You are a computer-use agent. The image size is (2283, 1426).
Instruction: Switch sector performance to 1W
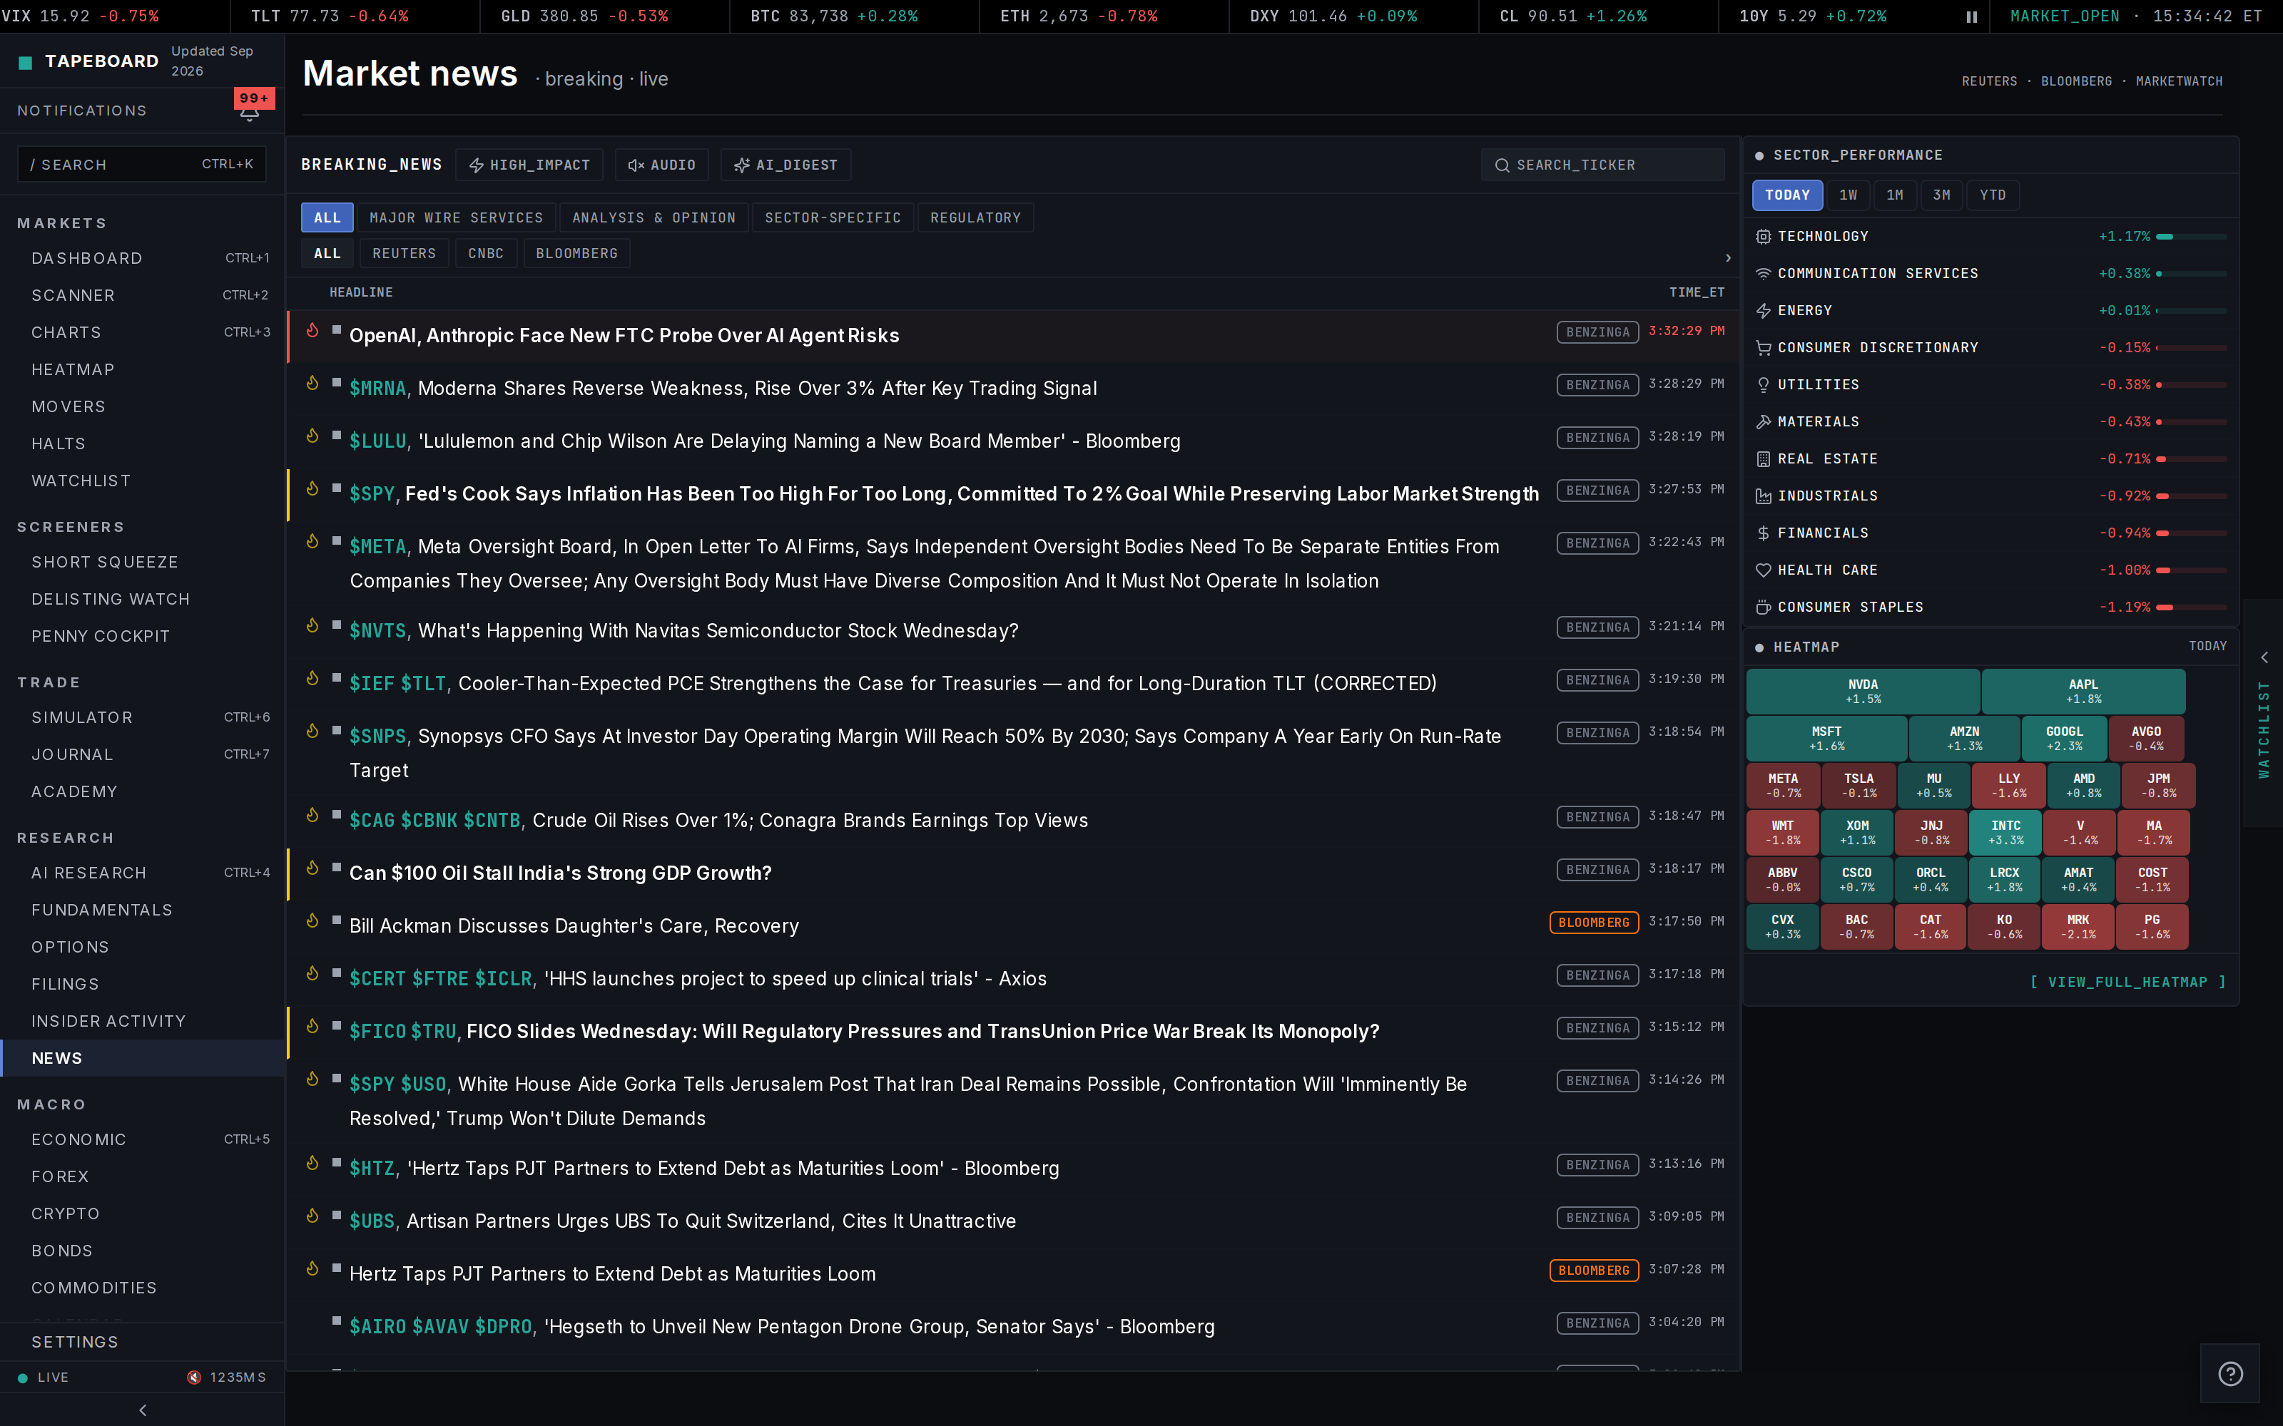(x=1848, y=195)
